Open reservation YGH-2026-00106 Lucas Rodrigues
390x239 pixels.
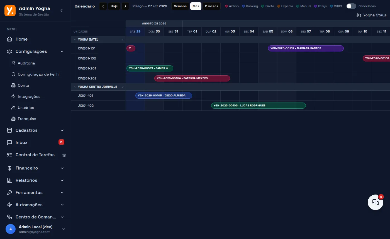[x=259, y=106]
